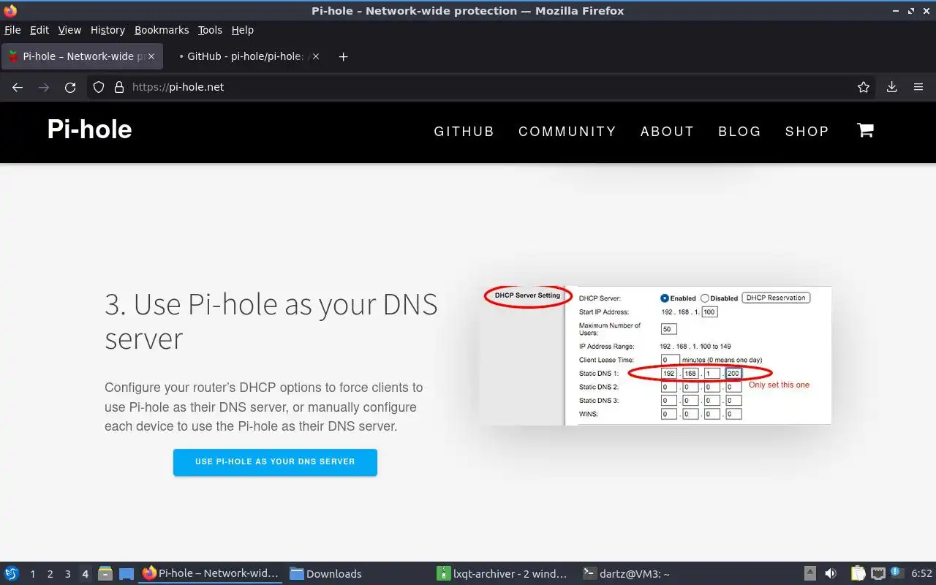Click the show desktop icon in taskbar
This screenshot has width=936, height=585.
(127, 573)
